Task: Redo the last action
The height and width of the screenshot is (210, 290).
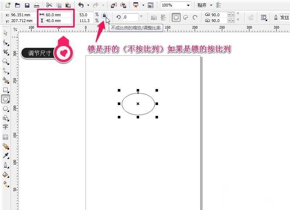Action: (x=96, y=5)
